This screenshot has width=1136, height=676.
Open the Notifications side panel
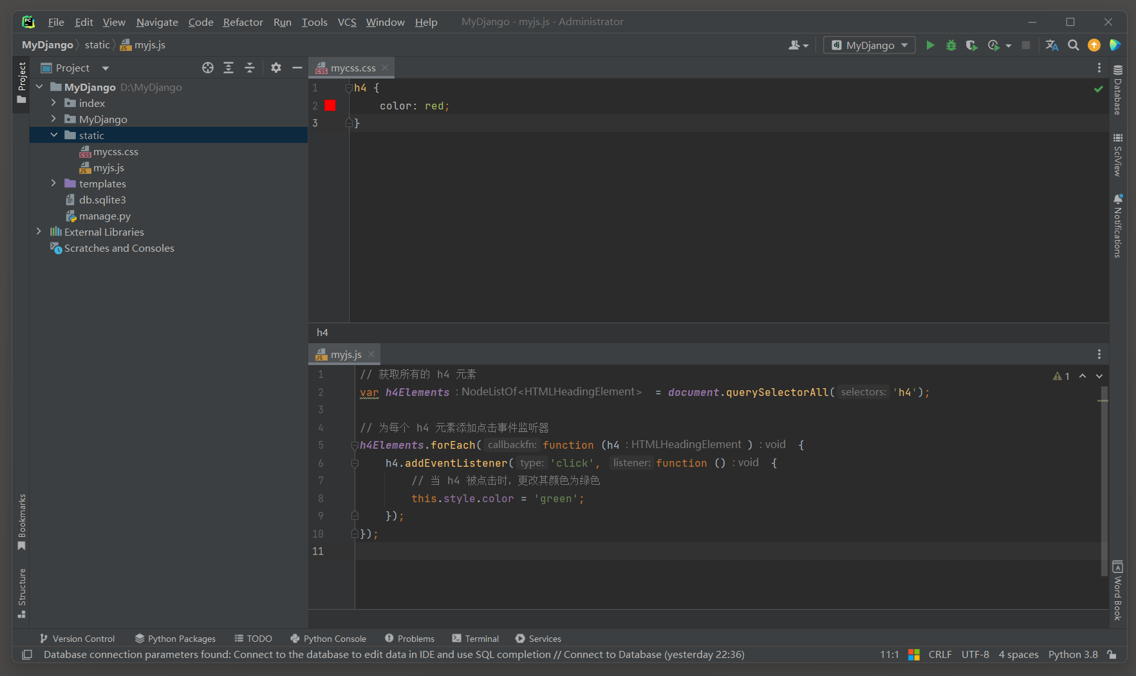(1118, 225)
